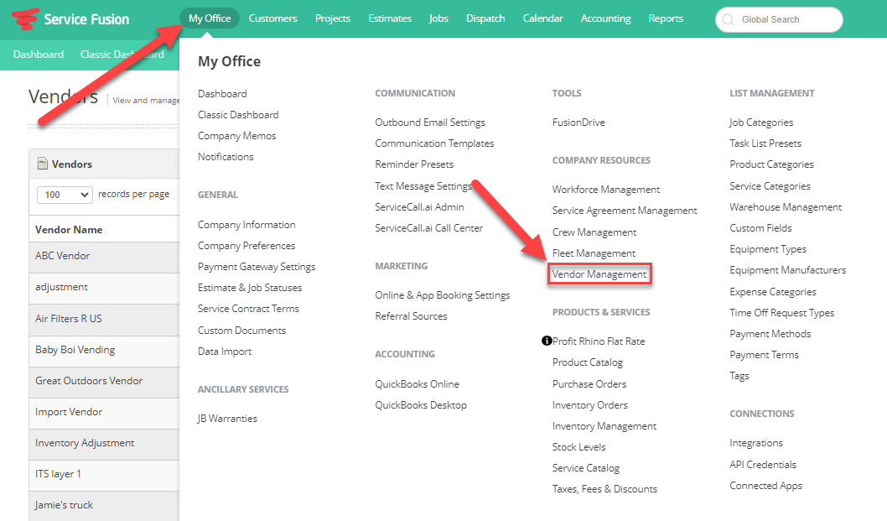Open ServiceCall.ai Admin
Image resolution: width=887 pixels, height=521 pixels.
tap(419, 206)
